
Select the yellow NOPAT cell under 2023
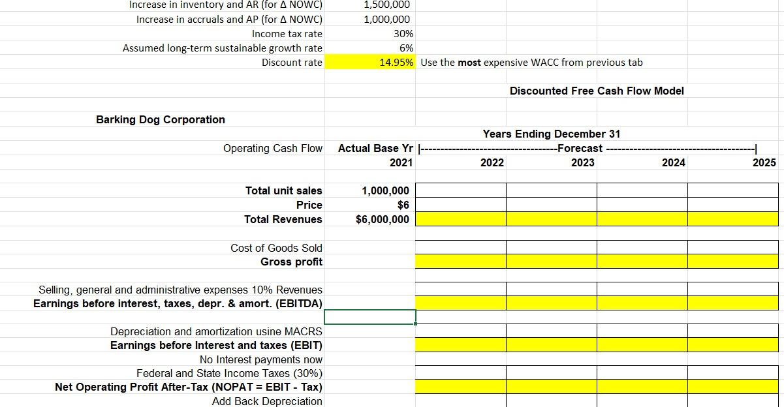pyautogui.click(x=551, y=387)
